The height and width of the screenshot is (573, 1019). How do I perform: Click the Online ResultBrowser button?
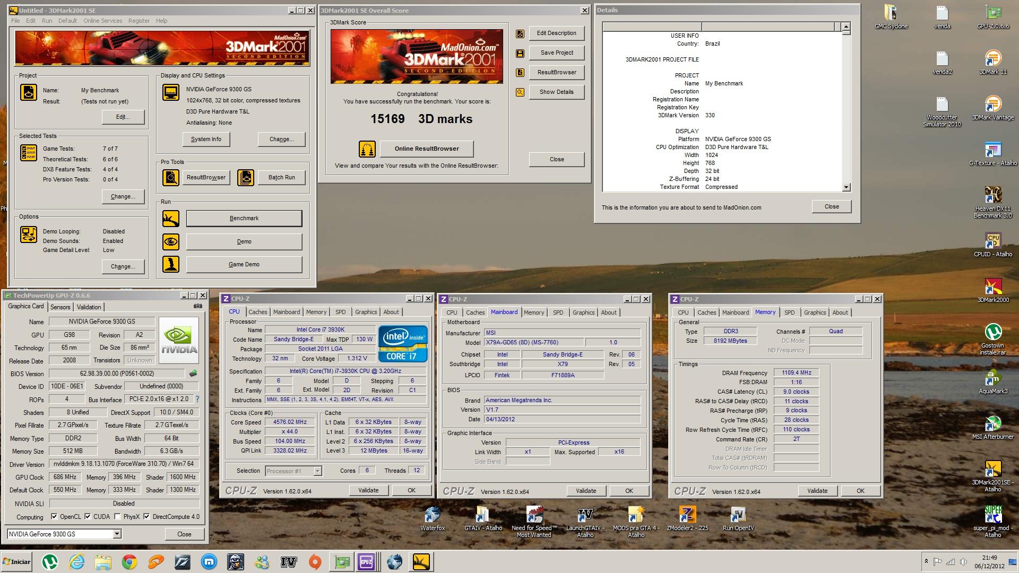coord(427,149)
